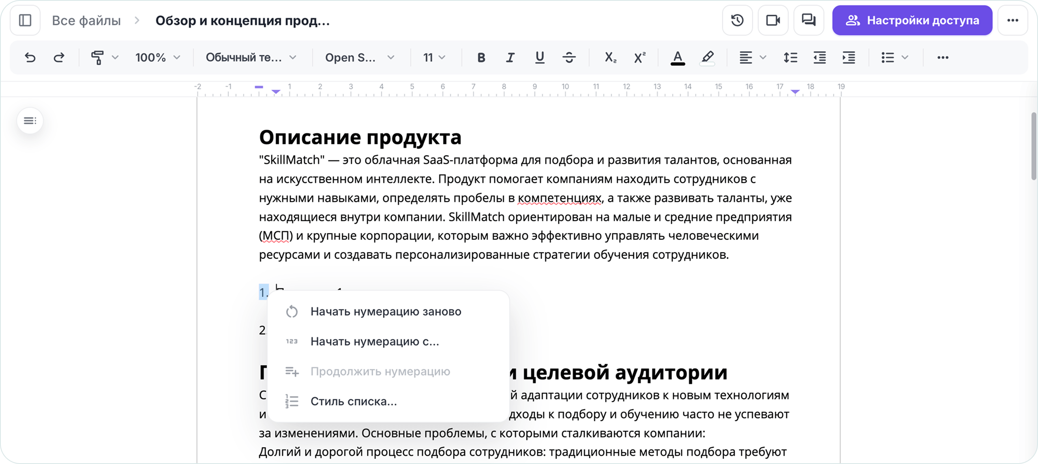Toggle strikethrough formatting
Image resolution: width=1038 pixels, height=464 pixels.
click(x=569, y=57)
